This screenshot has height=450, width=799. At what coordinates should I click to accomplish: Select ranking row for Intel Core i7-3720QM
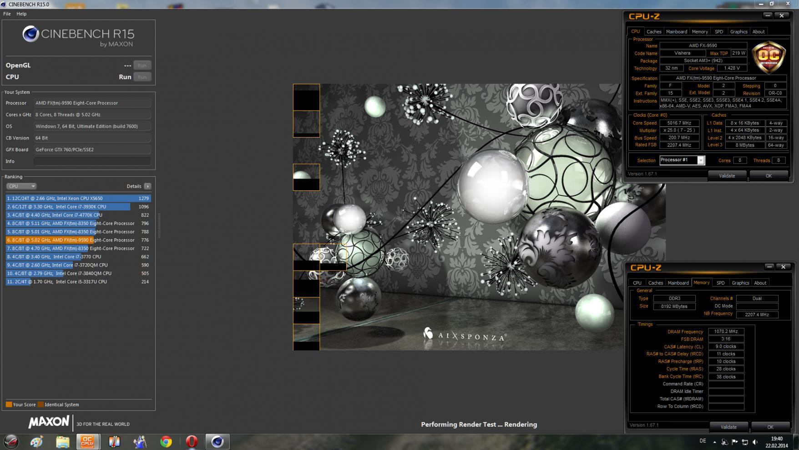point(78,265)
